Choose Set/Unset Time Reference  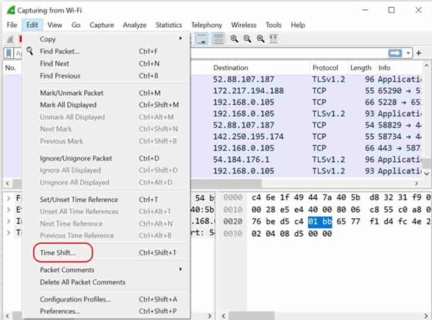coord(106,200)
